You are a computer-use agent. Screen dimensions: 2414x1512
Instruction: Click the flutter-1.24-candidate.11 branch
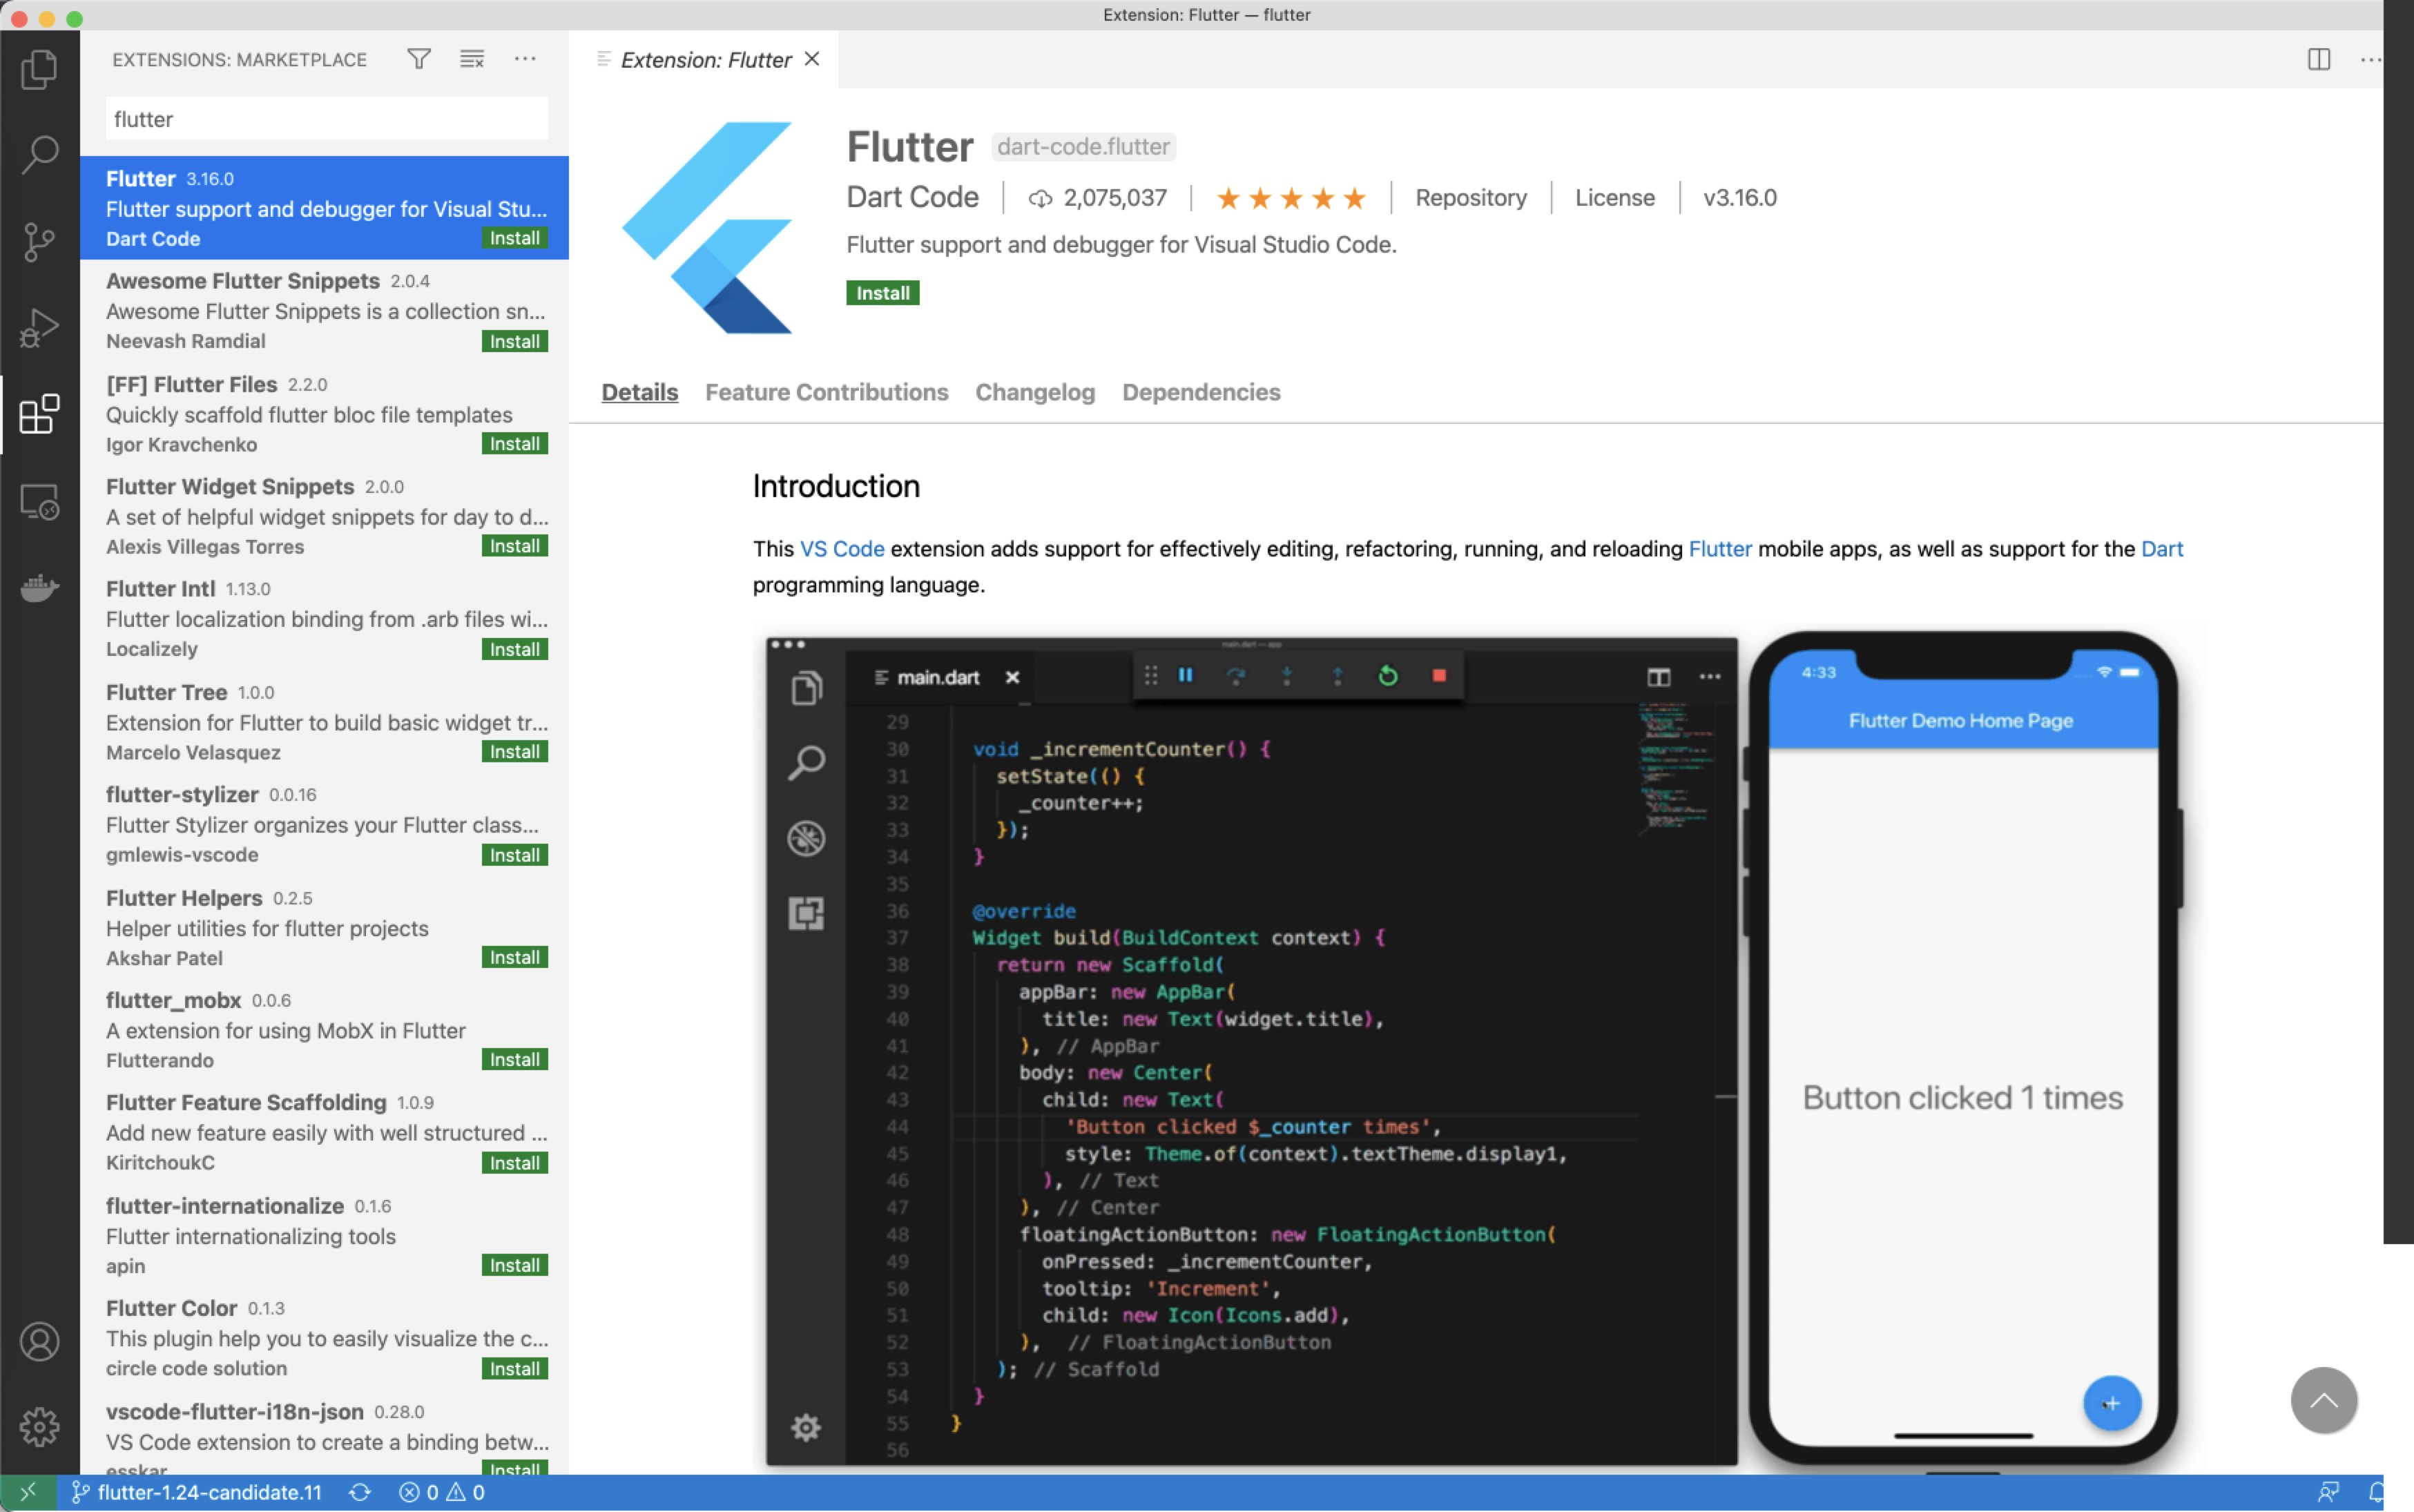coord(197,1492)
